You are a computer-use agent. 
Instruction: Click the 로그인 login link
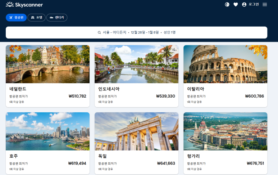pyautogui.click(x=254, y=4)
